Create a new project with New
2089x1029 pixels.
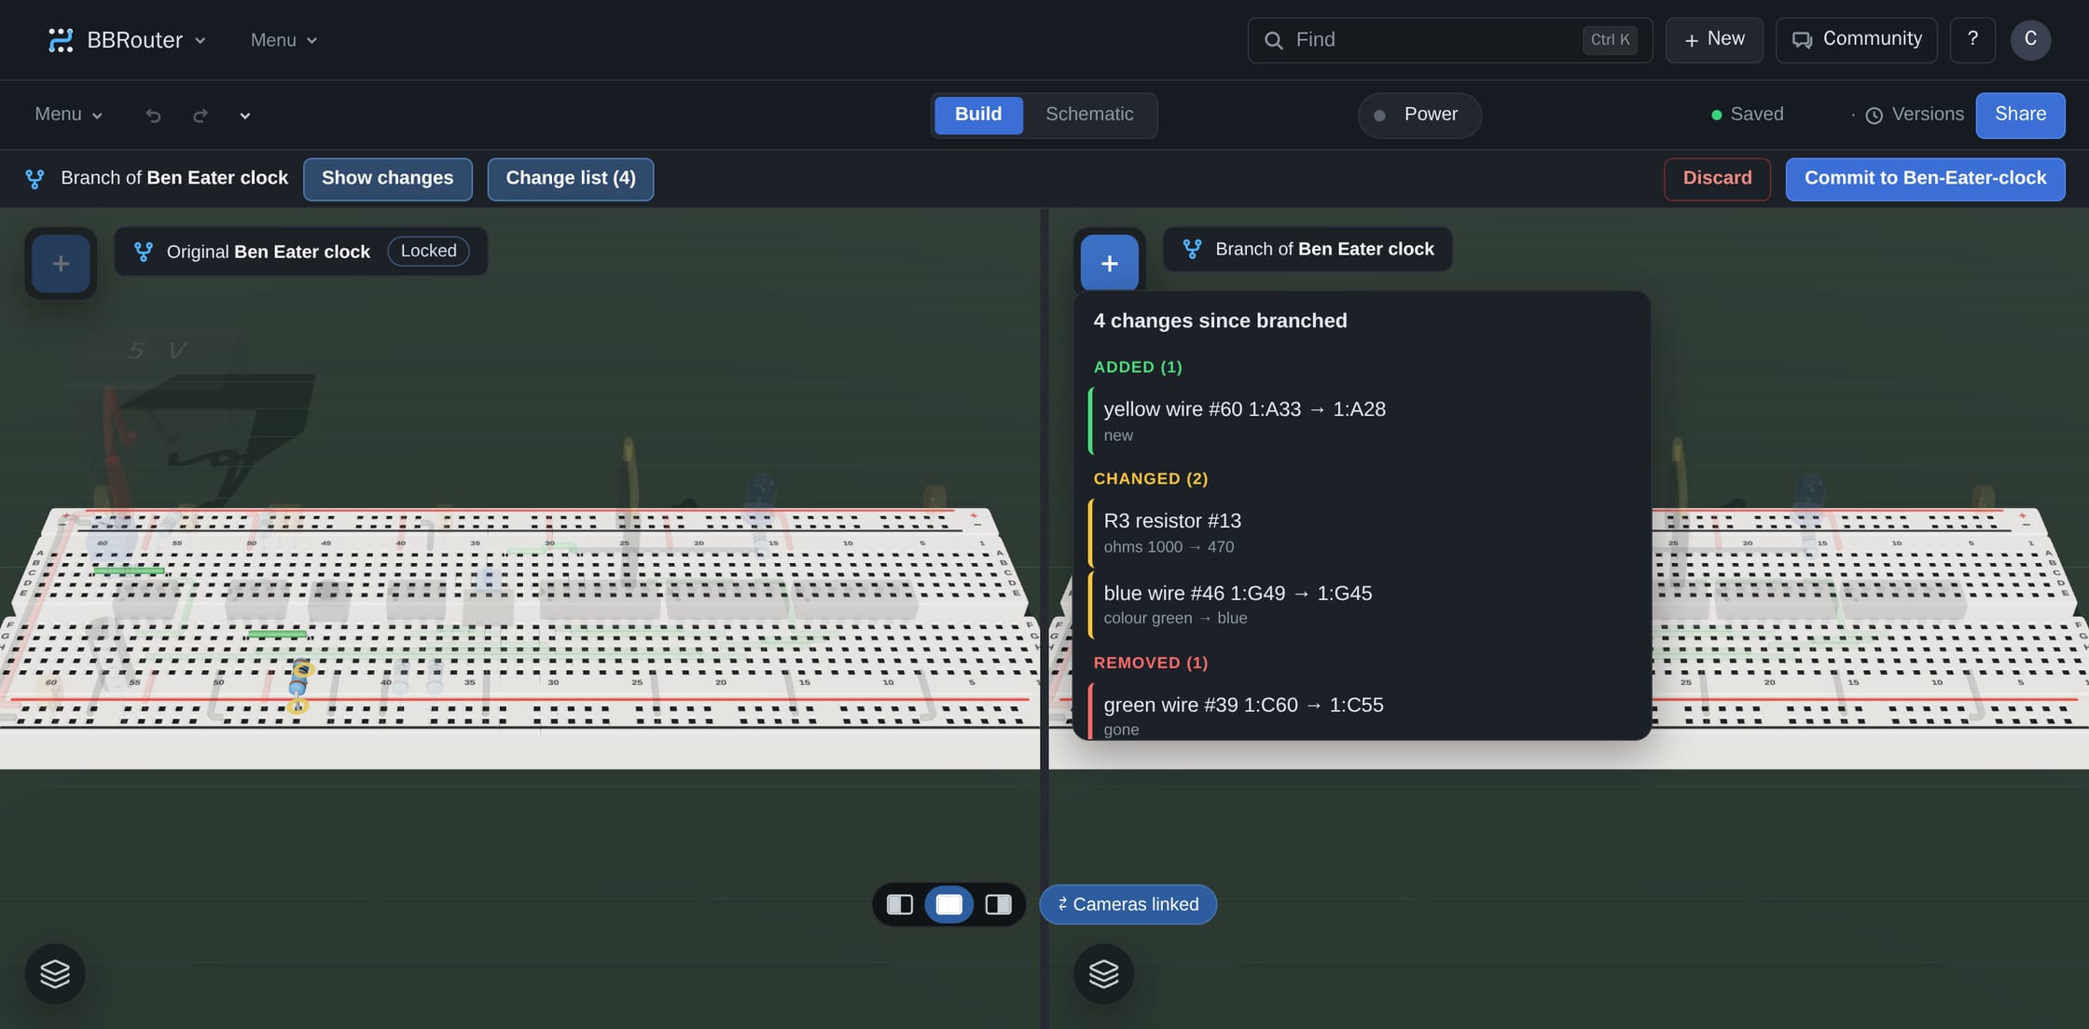[1713, 40]
